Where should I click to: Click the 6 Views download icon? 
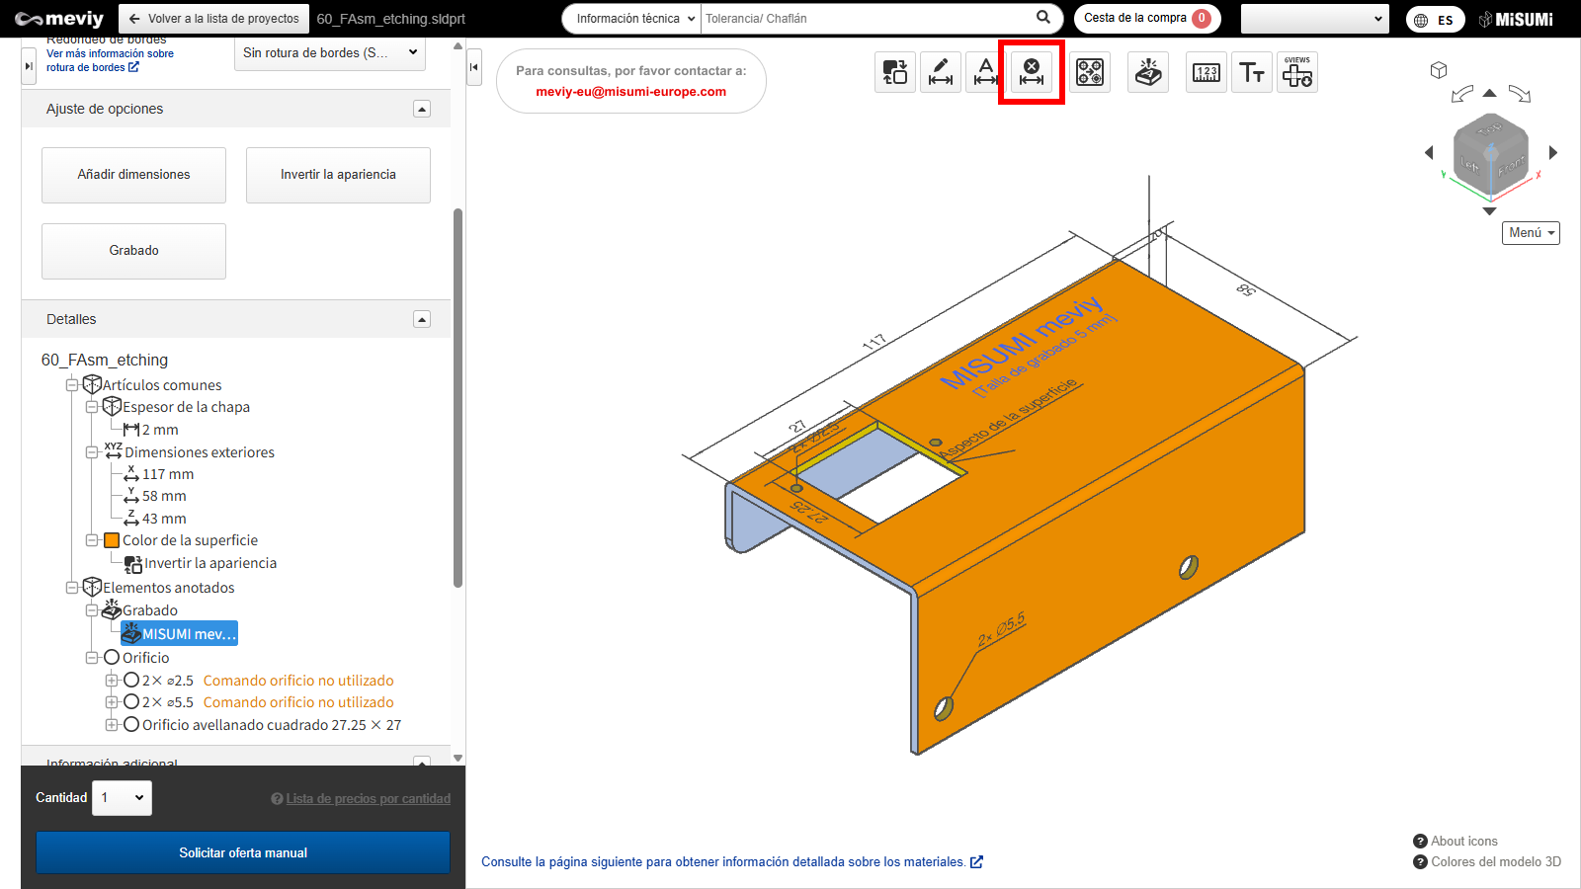coord(1296,72)
